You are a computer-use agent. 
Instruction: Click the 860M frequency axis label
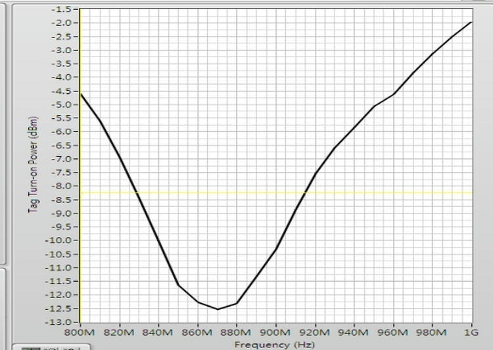pos(197,332)
